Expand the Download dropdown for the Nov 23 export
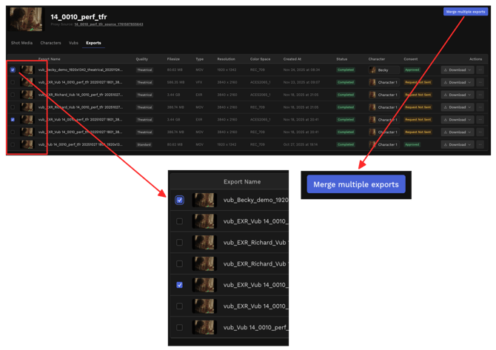This screenshot has height=350, width=496. (457, 82)
